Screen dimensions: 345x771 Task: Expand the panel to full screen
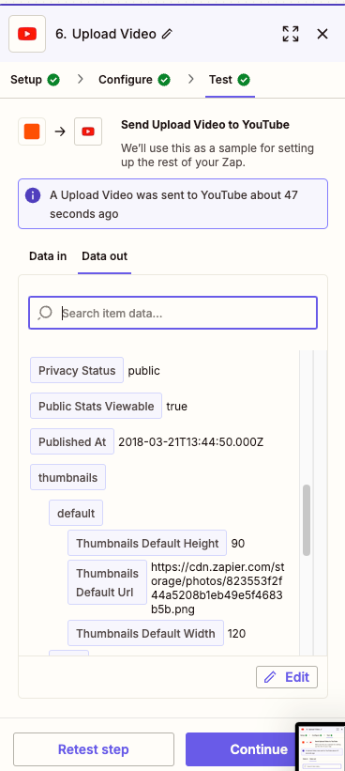pos(291,34)
